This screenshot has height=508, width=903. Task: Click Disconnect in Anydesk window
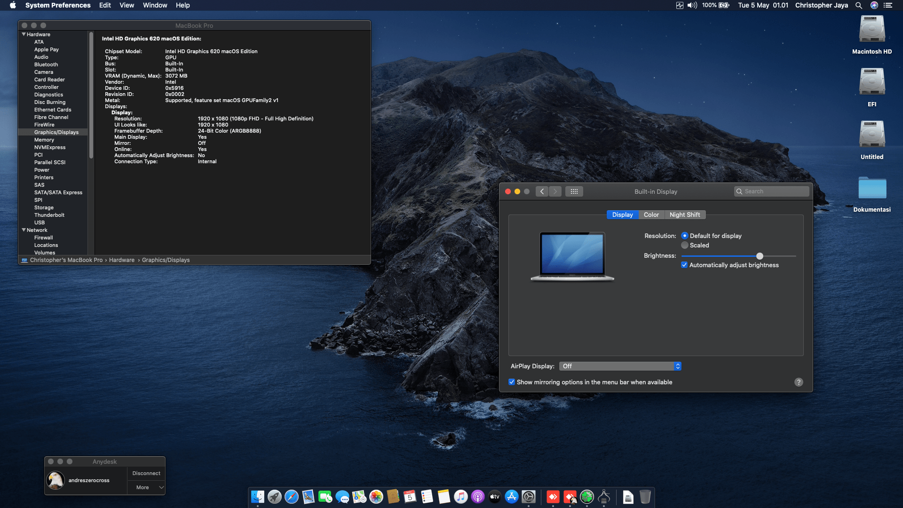click(146, 473)
